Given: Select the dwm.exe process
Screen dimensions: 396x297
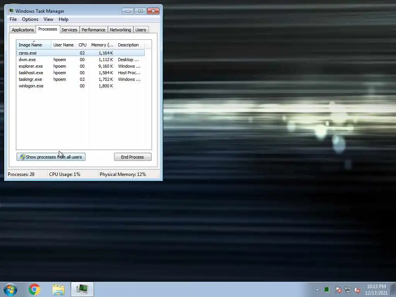Looking at the screenshot, I should pos(80,60).
